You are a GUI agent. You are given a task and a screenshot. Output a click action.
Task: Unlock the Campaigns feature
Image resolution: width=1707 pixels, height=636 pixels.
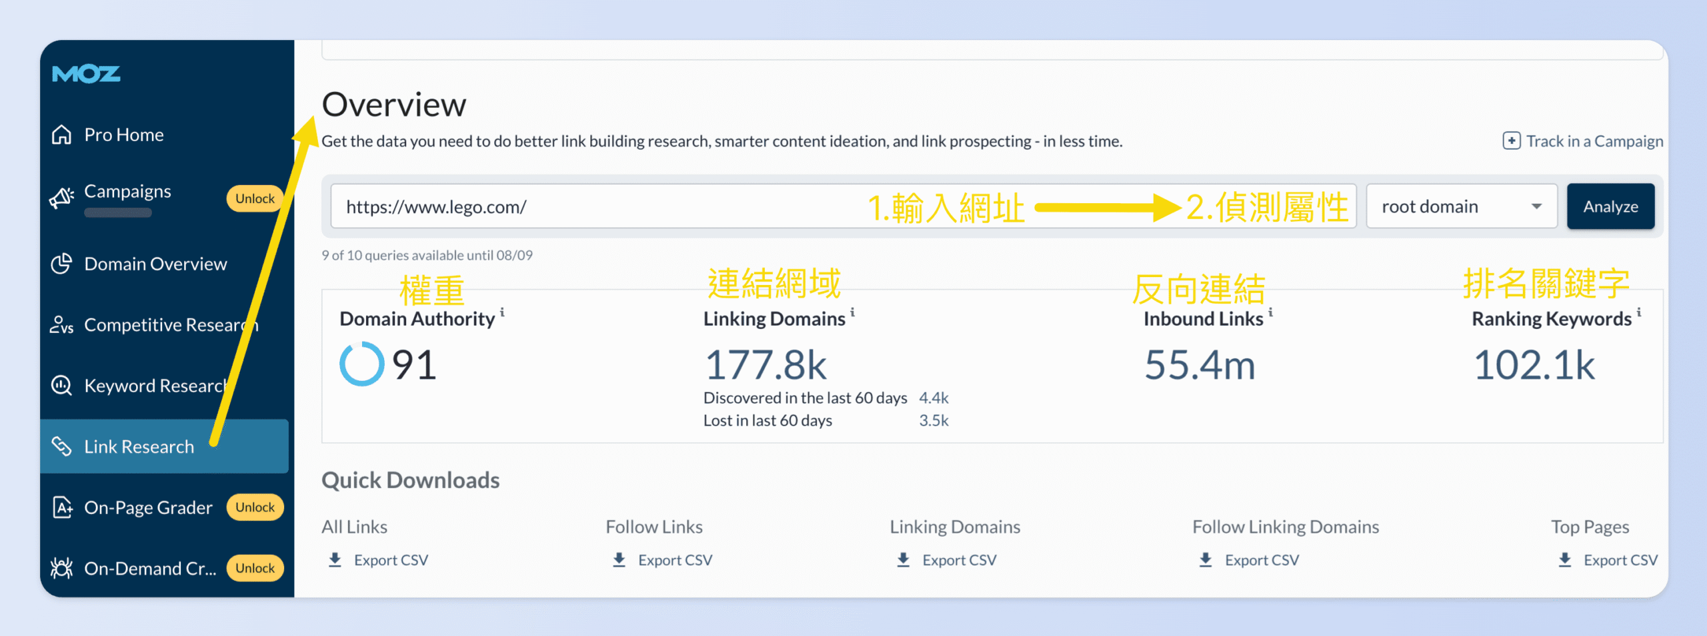click(253, 198)
